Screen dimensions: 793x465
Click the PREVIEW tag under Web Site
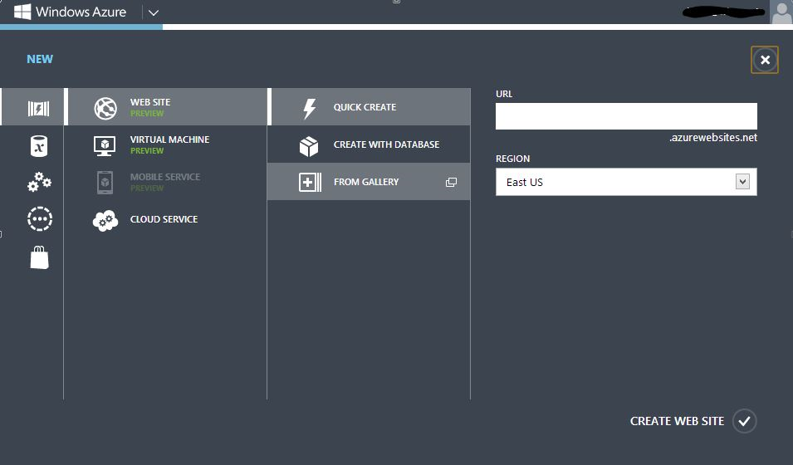point(147,113)
